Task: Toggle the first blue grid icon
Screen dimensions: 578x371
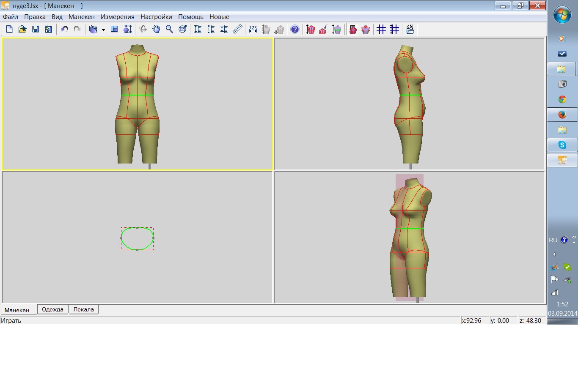Action: [381, 29]
